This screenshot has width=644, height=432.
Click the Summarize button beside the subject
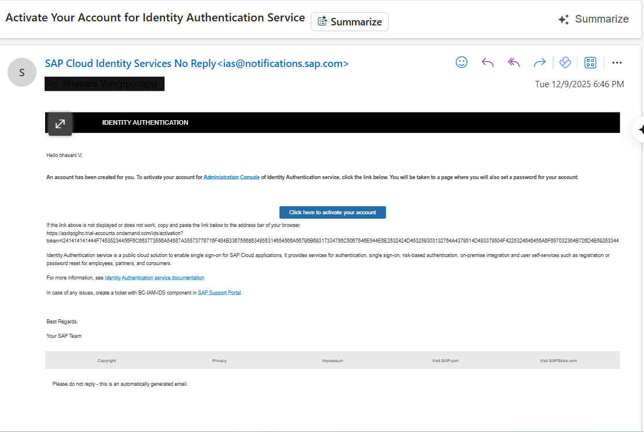[349, 22]
